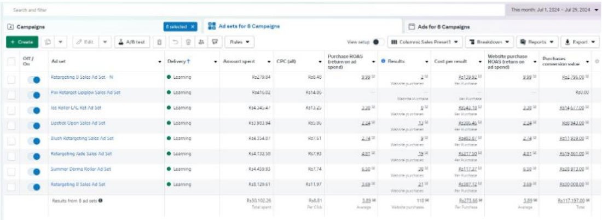Screen dimensions: 602x220
Task: Switch off Summer Derma Roller Ad Set
Action: point(34,171)
